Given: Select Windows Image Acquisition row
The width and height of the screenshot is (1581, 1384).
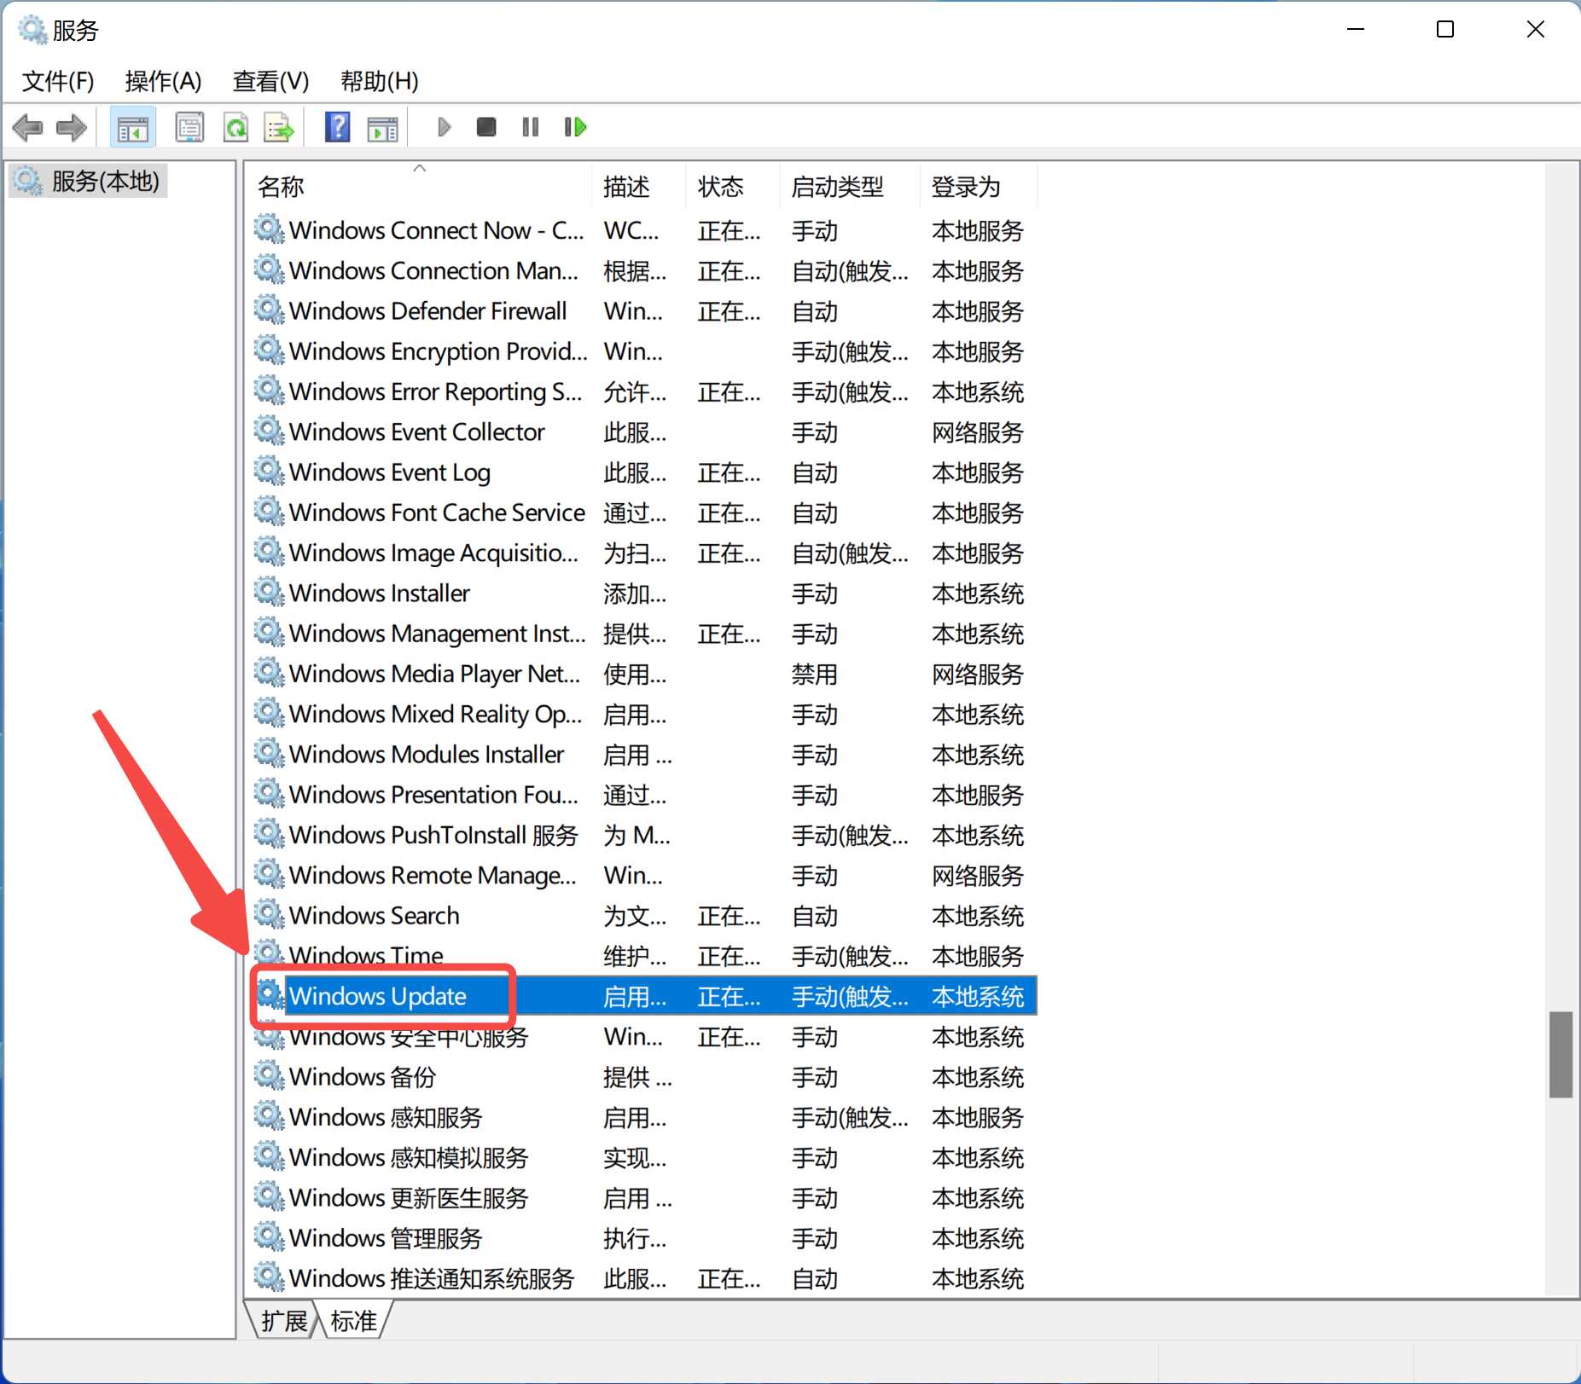Looking at the screenshot, I should pos(645,553).
